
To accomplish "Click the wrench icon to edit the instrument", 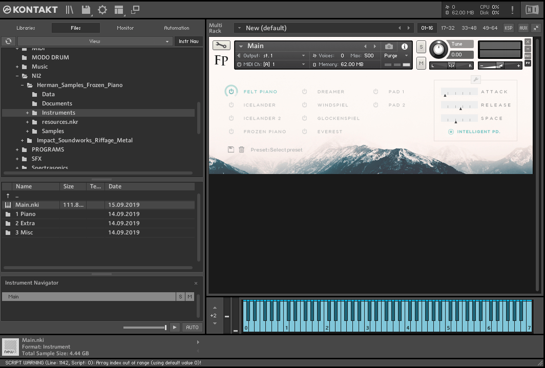I will click(221, 46).
